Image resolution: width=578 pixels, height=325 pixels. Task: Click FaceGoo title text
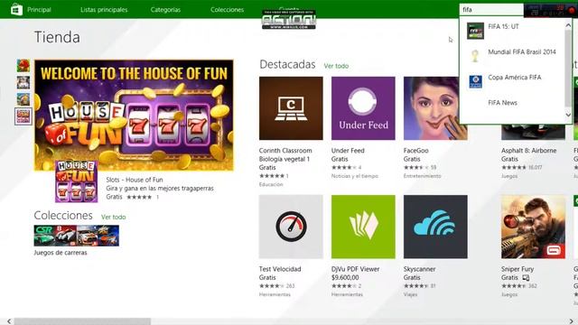point(415,151)
